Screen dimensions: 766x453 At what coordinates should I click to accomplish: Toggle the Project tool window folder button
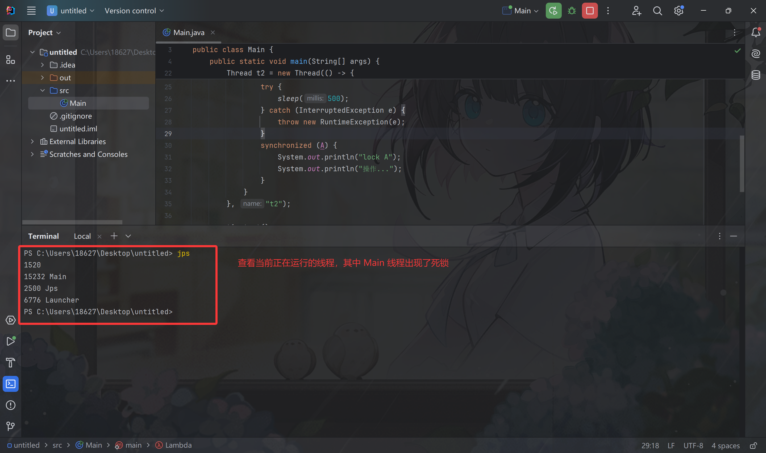10,32
